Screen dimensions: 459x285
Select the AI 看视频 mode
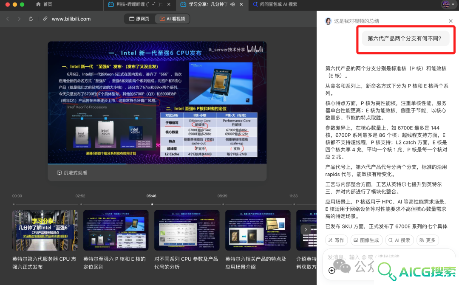[x=172, y=19]
